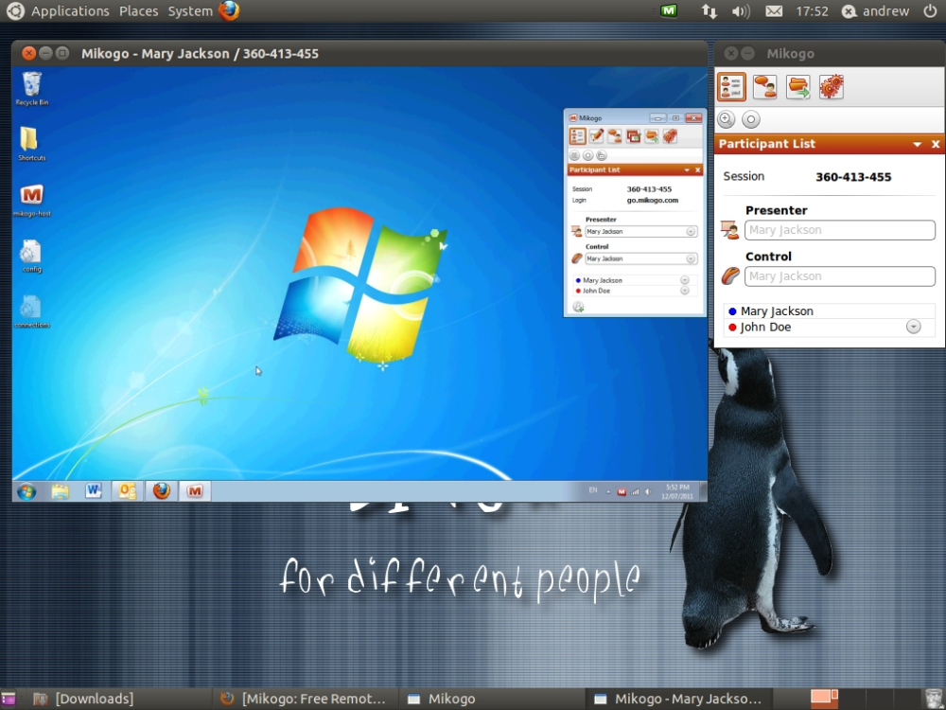Click the Control Mary Jackson field
The width and height of the screenshot is (946, 710).
[x=840, y=276]
